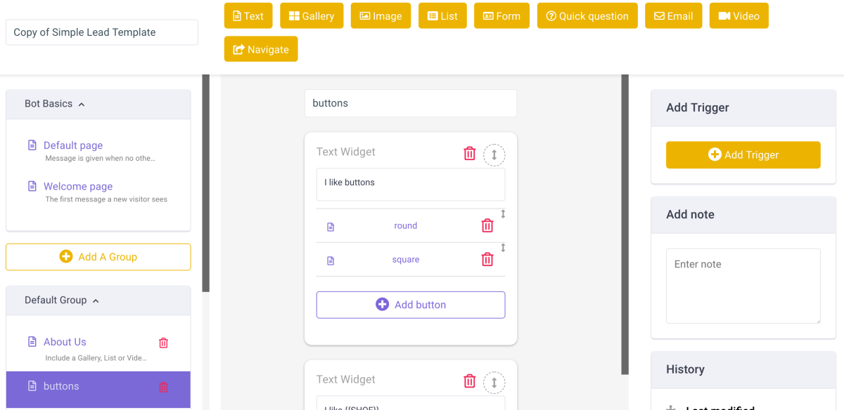Image resolution: width=844 pixels, height=410 pixels.
Task: Expand the Last modified history entry
Action: (x=671, y=407)
